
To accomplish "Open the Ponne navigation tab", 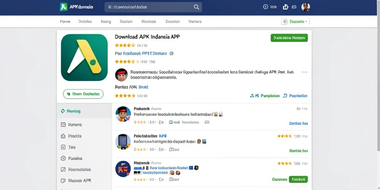I will [x=65, y=22].
